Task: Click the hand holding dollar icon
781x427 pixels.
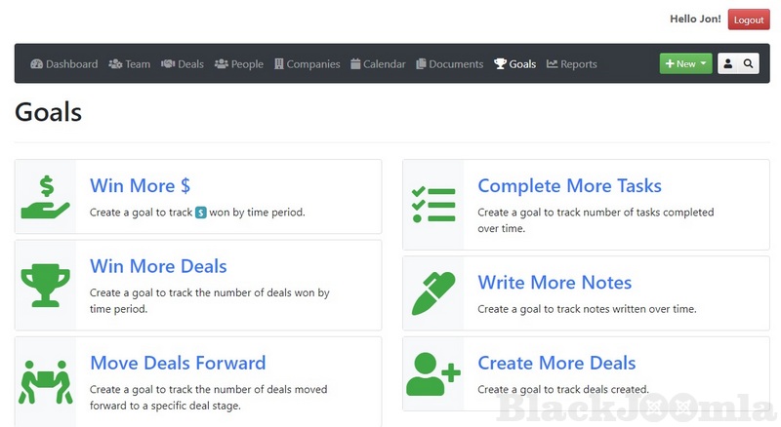Action: point(45,196)
